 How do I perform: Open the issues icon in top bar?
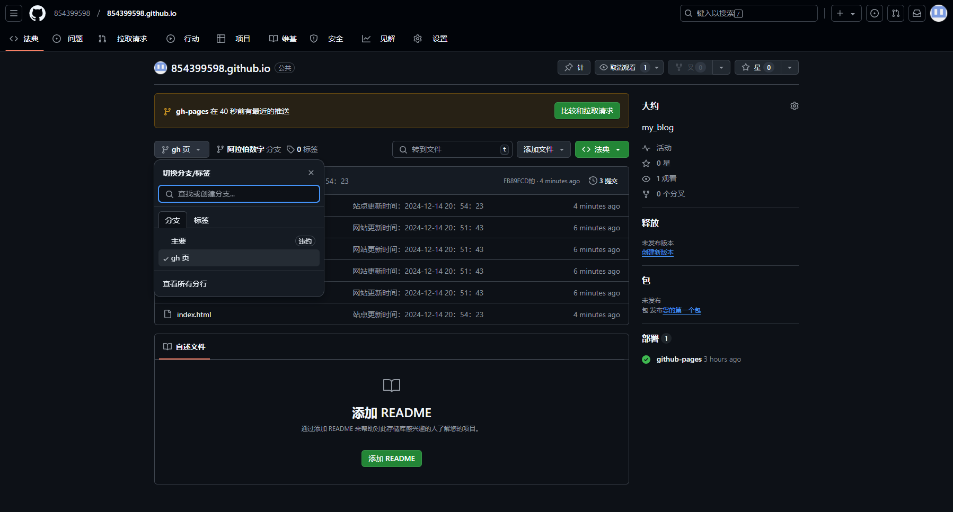click(875, 13)
